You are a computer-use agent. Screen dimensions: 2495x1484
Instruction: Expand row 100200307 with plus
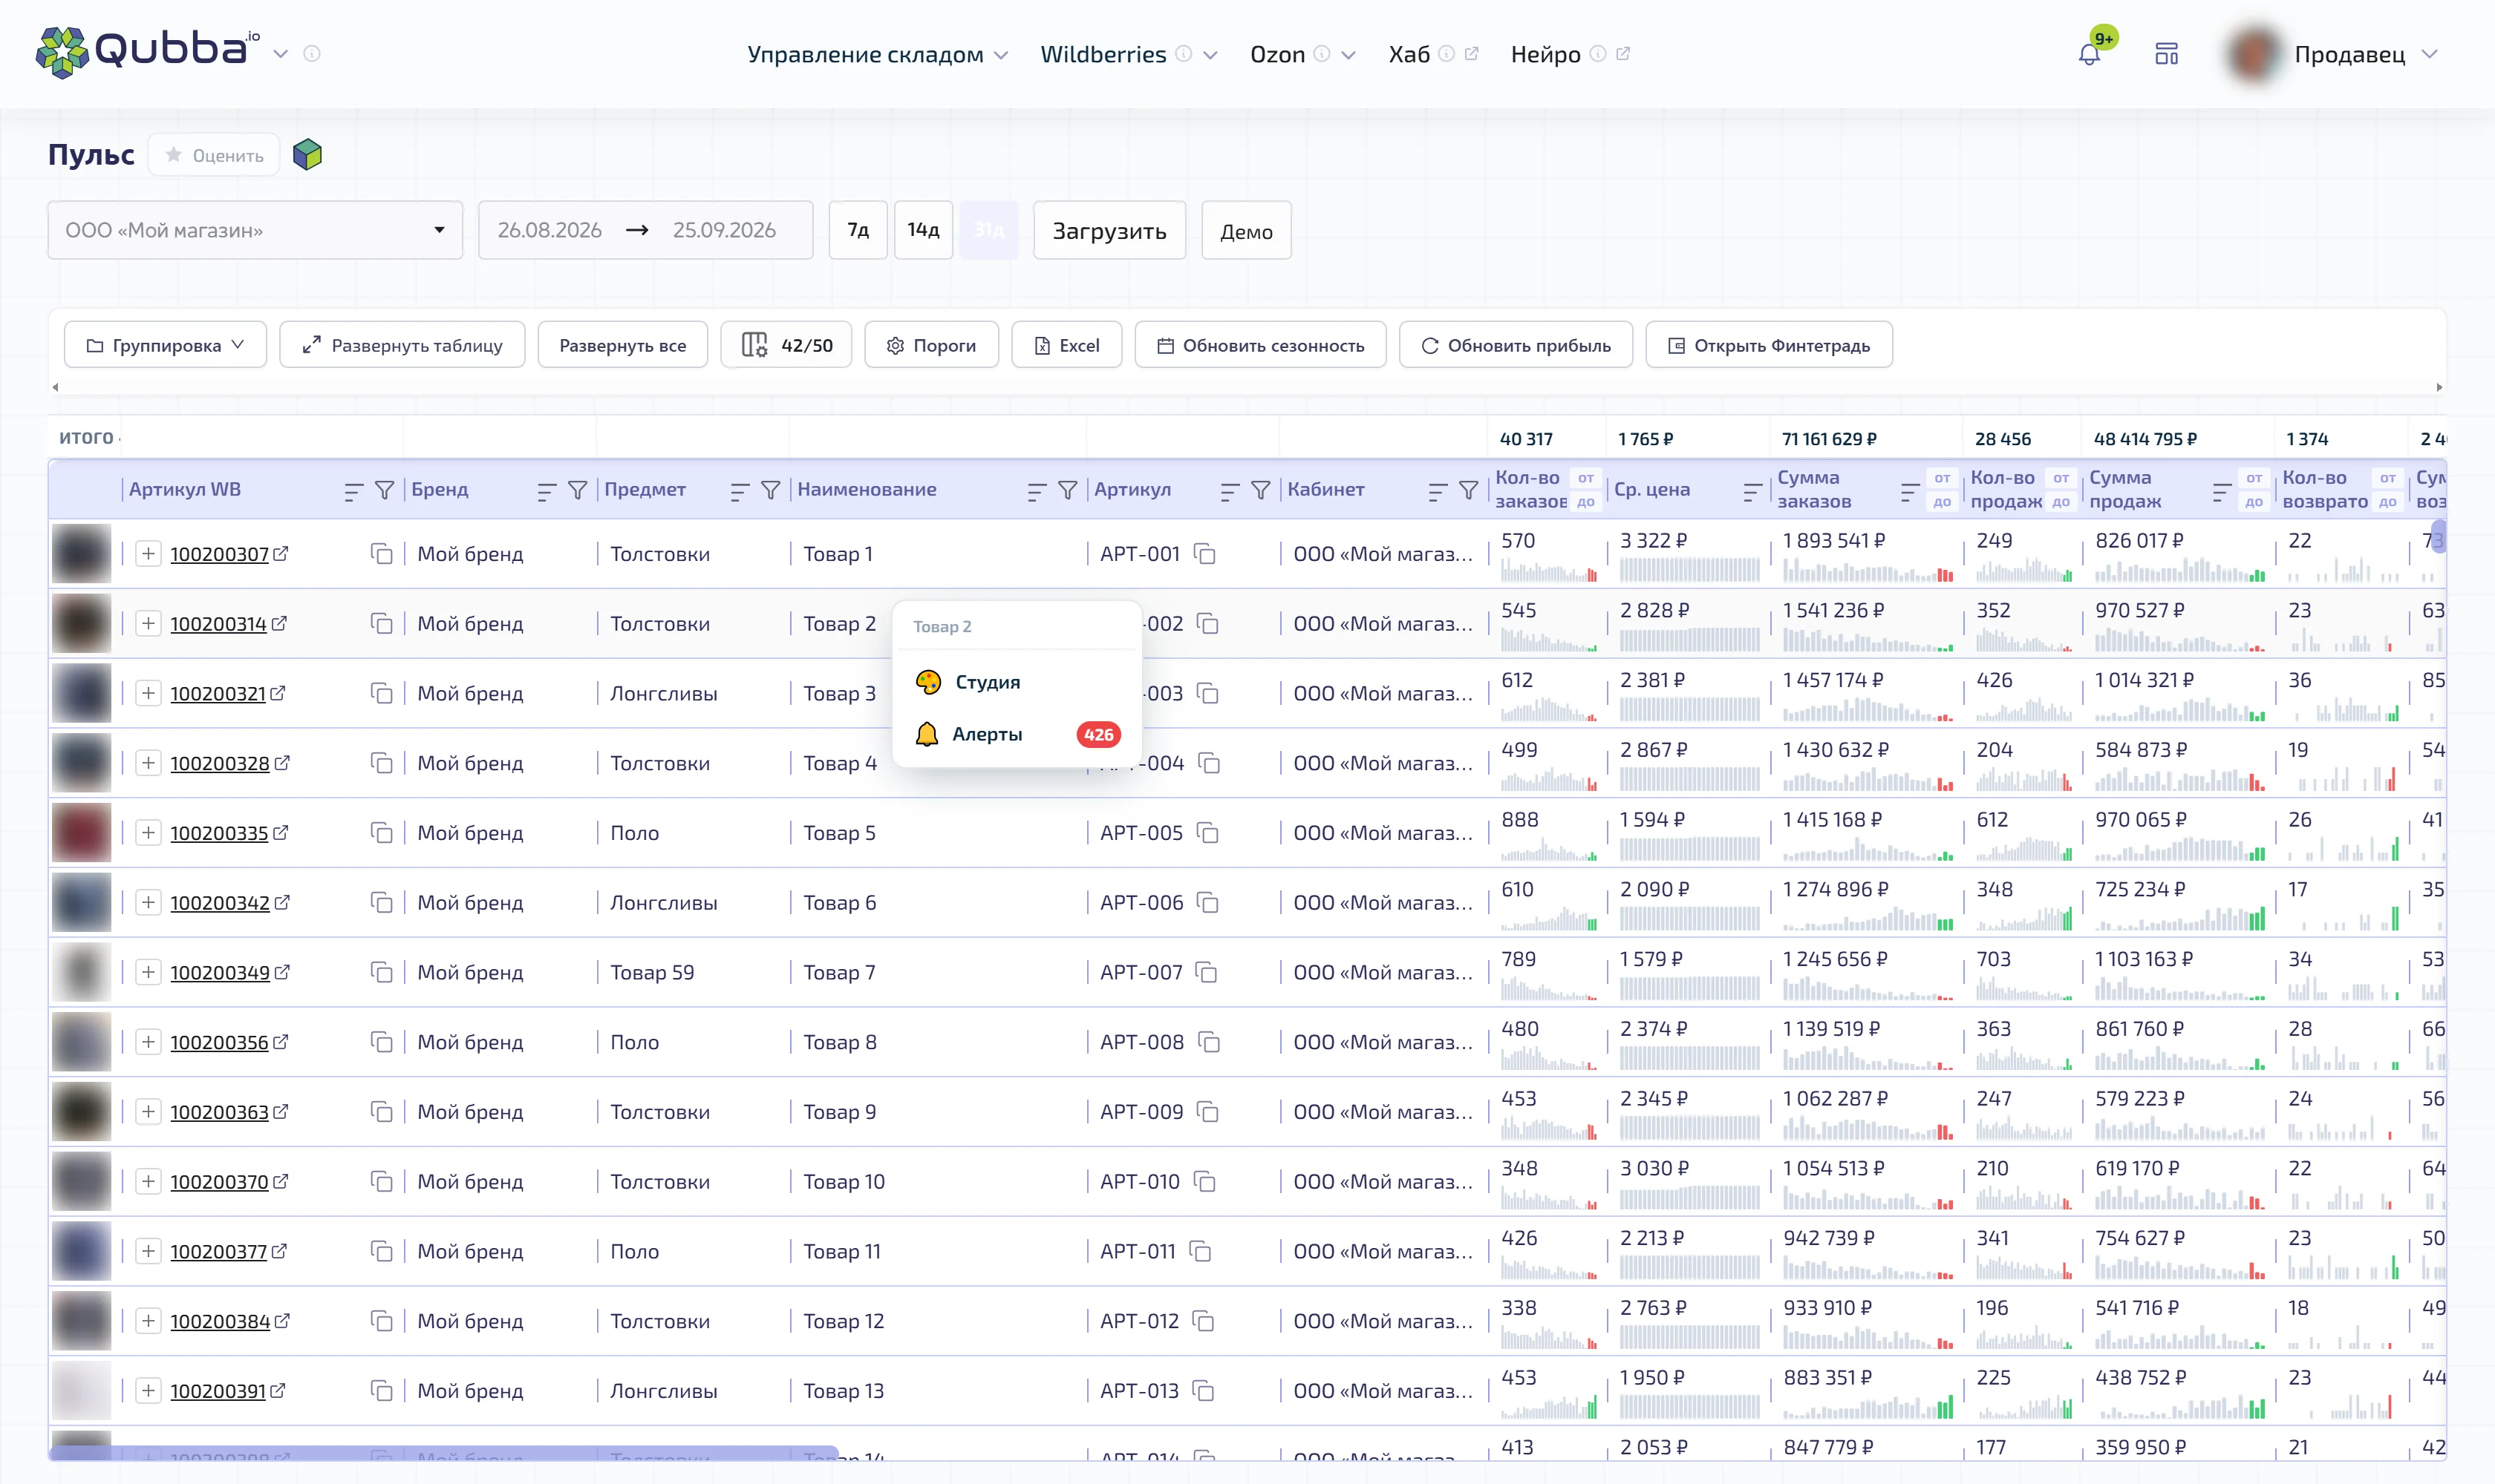(148, 554)
